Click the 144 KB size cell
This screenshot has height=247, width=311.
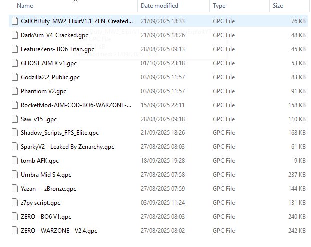[x=297, y=189]
